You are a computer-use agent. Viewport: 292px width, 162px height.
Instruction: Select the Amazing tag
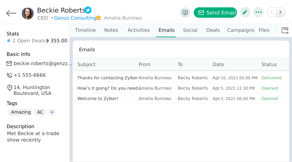(21, 112)
